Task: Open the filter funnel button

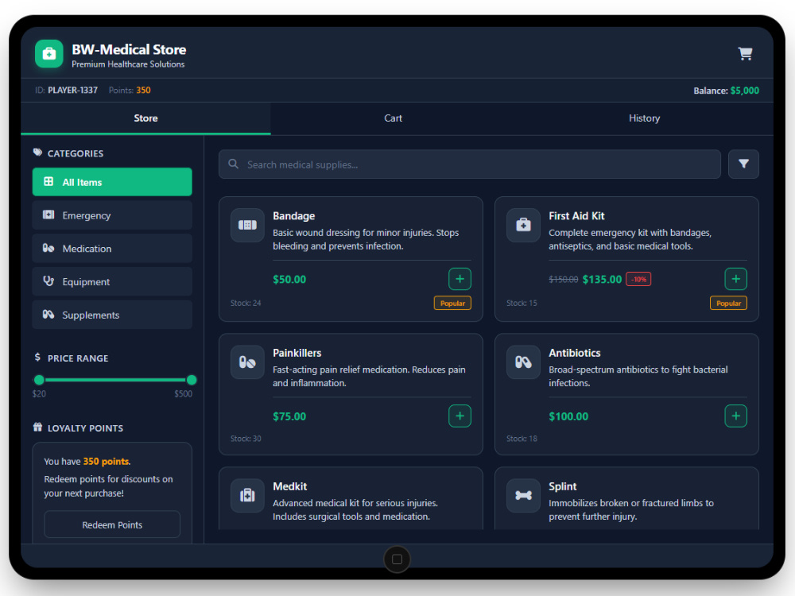Action: click(743, 164)
